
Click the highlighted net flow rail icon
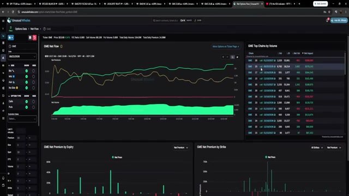pos(3,58)
